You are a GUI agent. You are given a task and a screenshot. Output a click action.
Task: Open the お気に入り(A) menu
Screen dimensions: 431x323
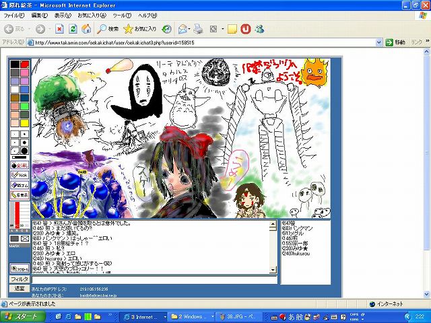tap(92, 15)
